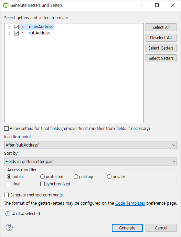Select the package access modifier
Image resolution: width=181 pixels, height=237 pixels.
[76, 176]
